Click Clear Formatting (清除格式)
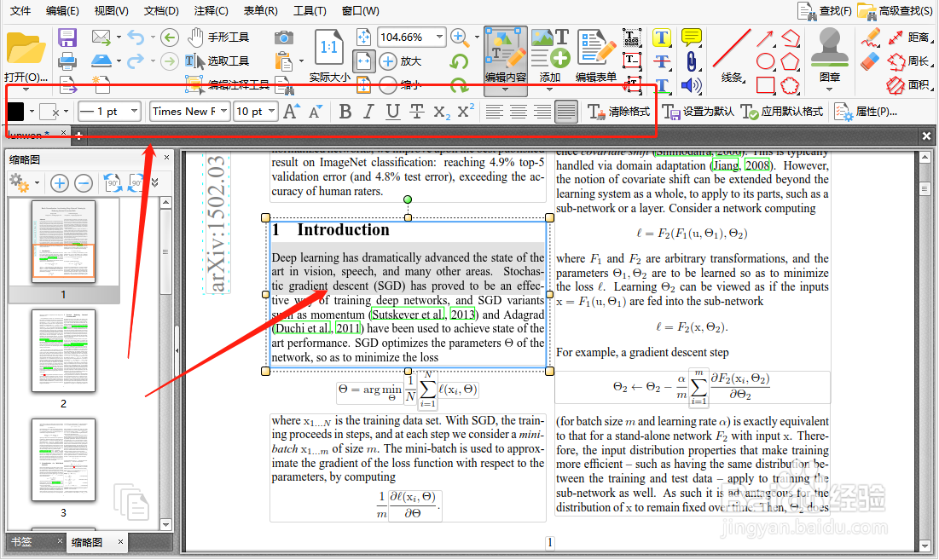The height and width of the screenshot is (560, 939). tap(618, 112)
